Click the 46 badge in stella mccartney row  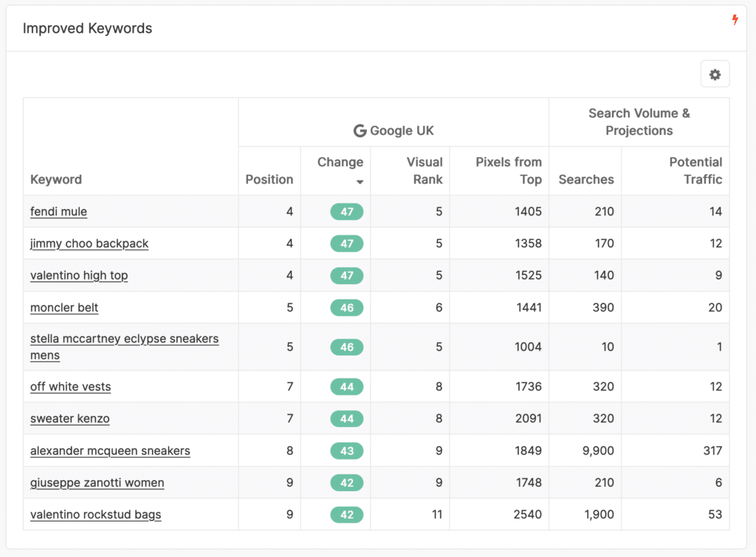click(347, 347)
